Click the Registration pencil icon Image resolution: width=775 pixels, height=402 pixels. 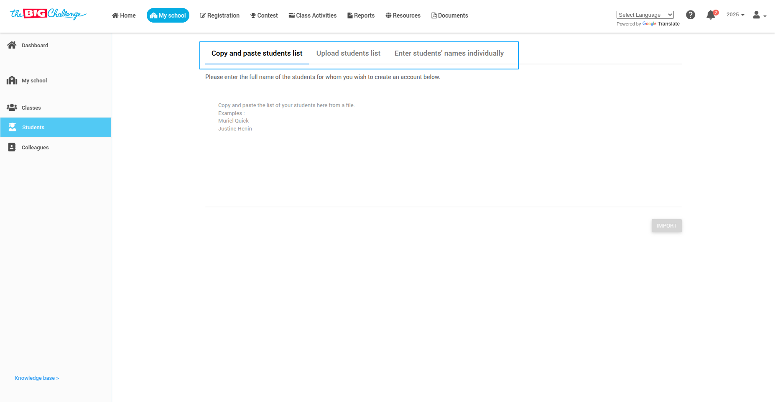[x=203, y=15]
